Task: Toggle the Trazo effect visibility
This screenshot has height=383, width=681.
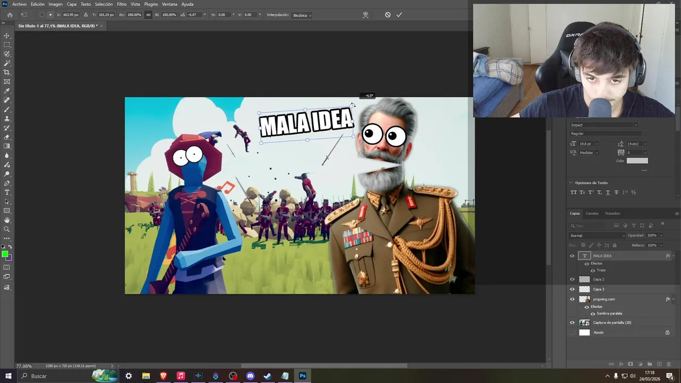Action: pyautogui.click(x=593, y=270)
